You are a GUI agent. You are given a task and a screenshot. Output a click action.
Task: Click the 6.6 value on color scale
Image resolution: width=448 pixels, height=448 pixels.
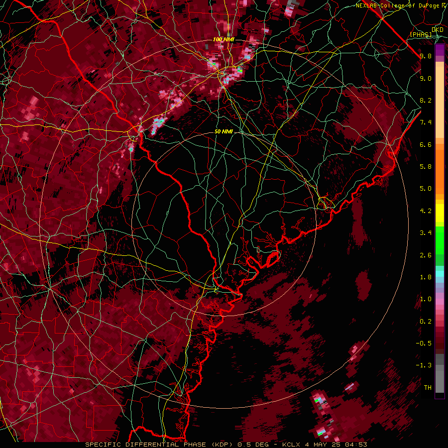point(426,144)
